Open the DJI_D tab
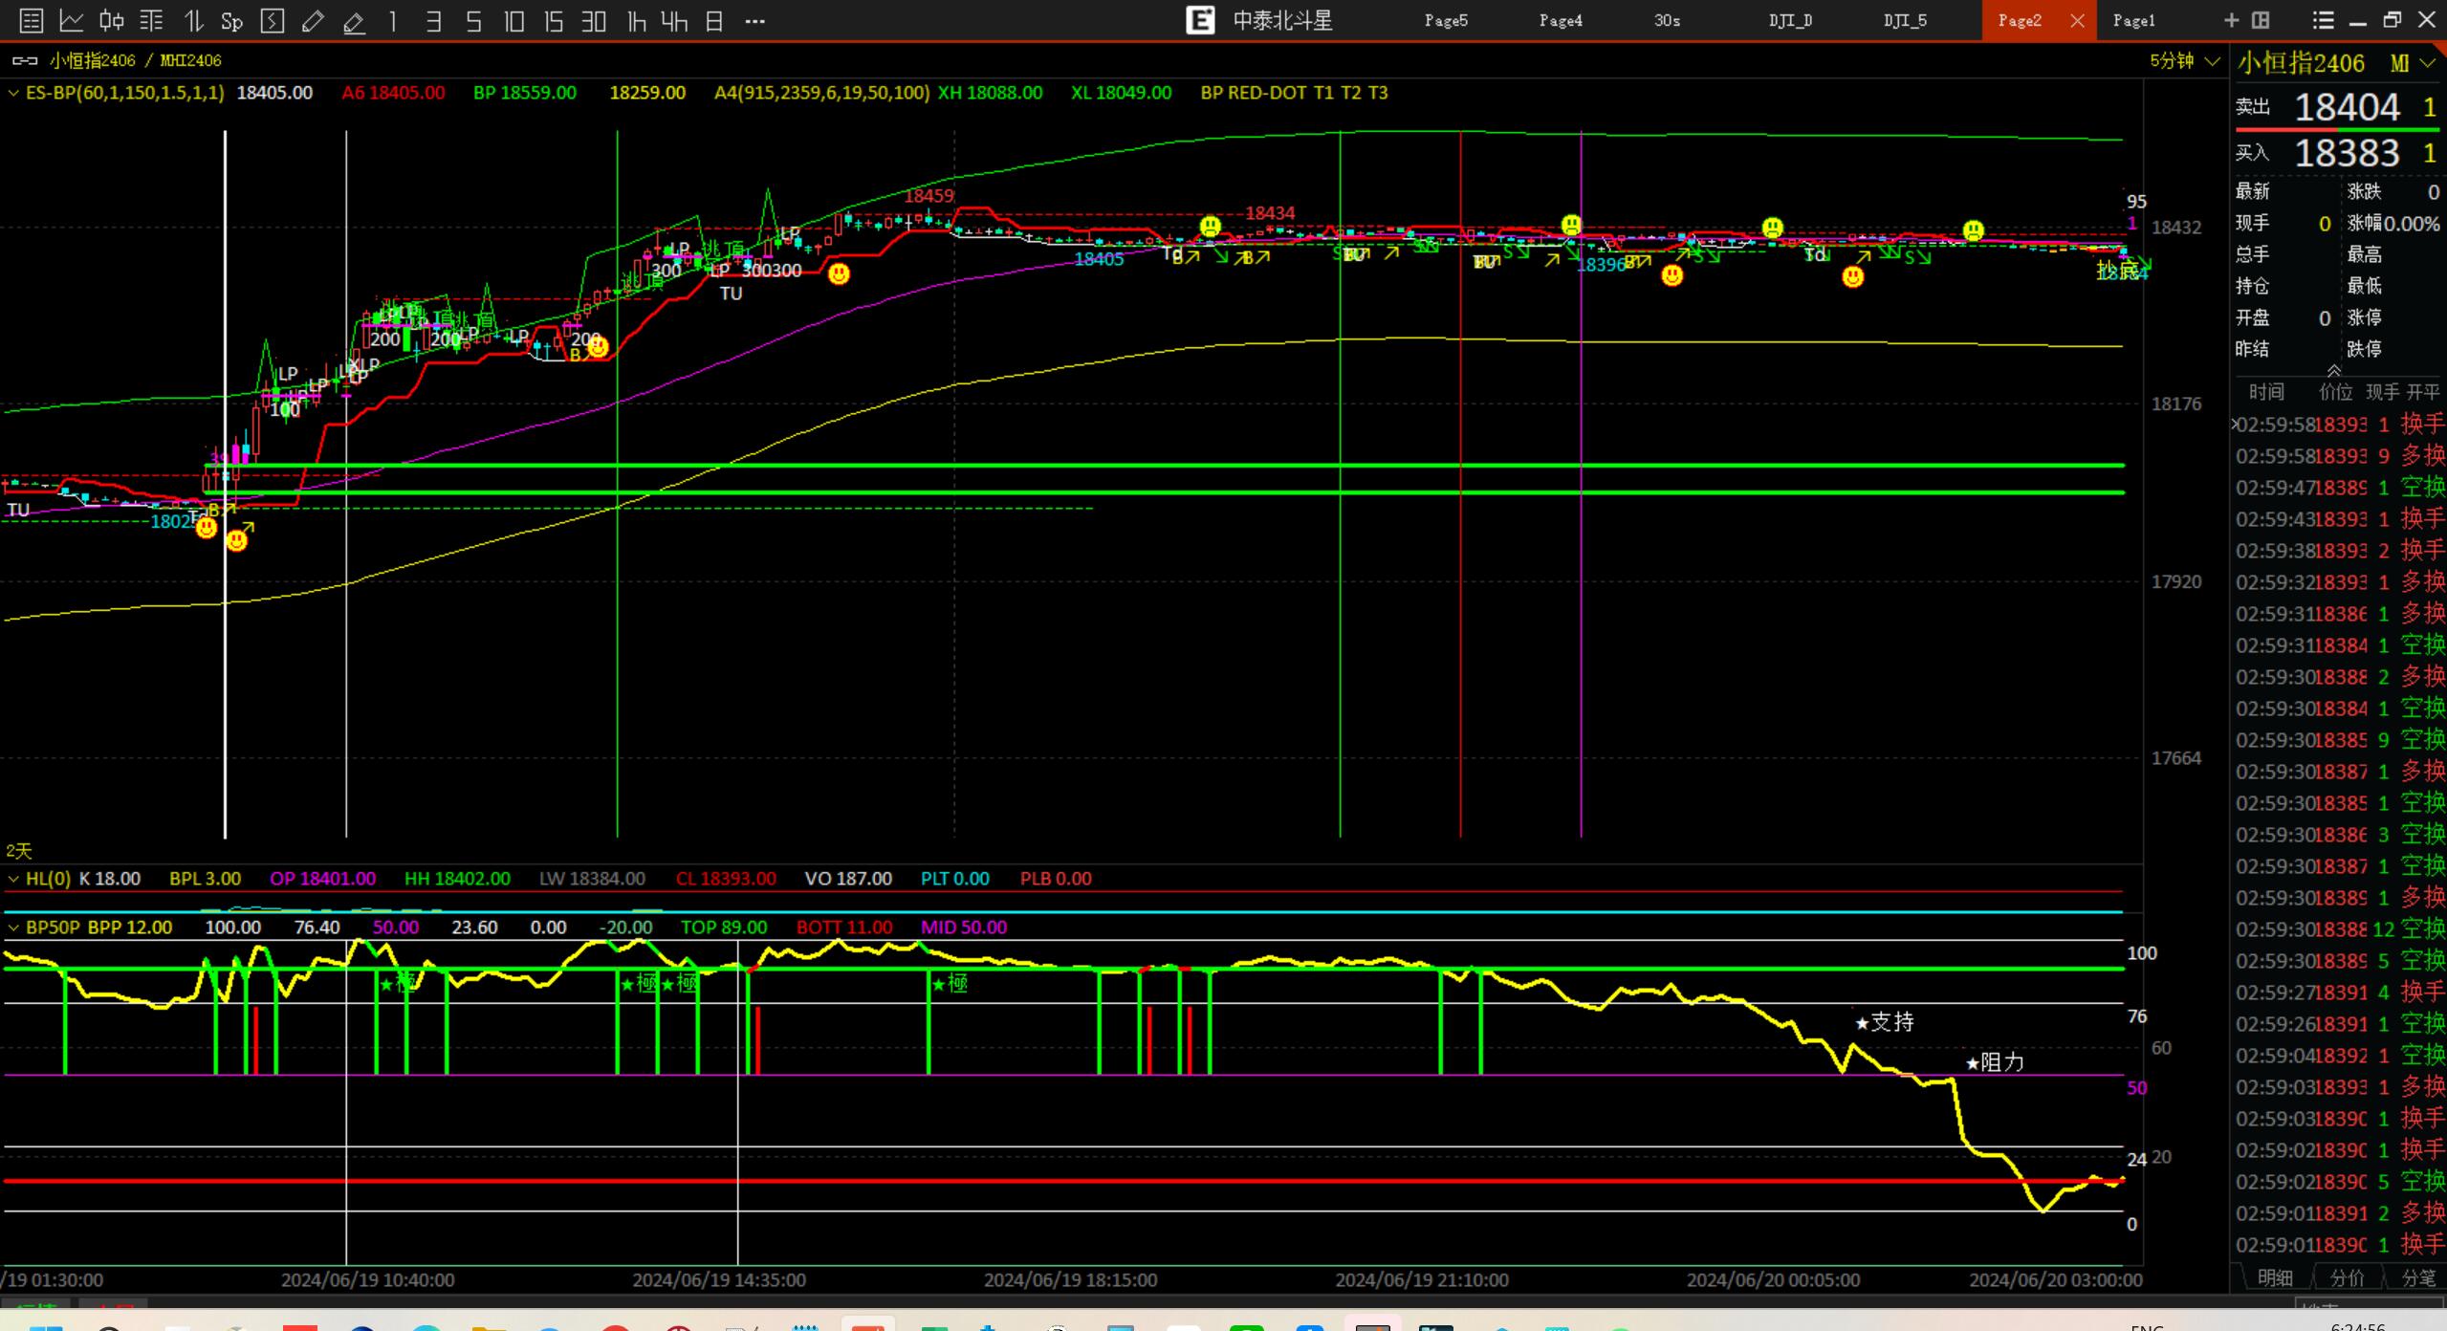The image size is (2447, 1331). click(x=1790, y=20)
